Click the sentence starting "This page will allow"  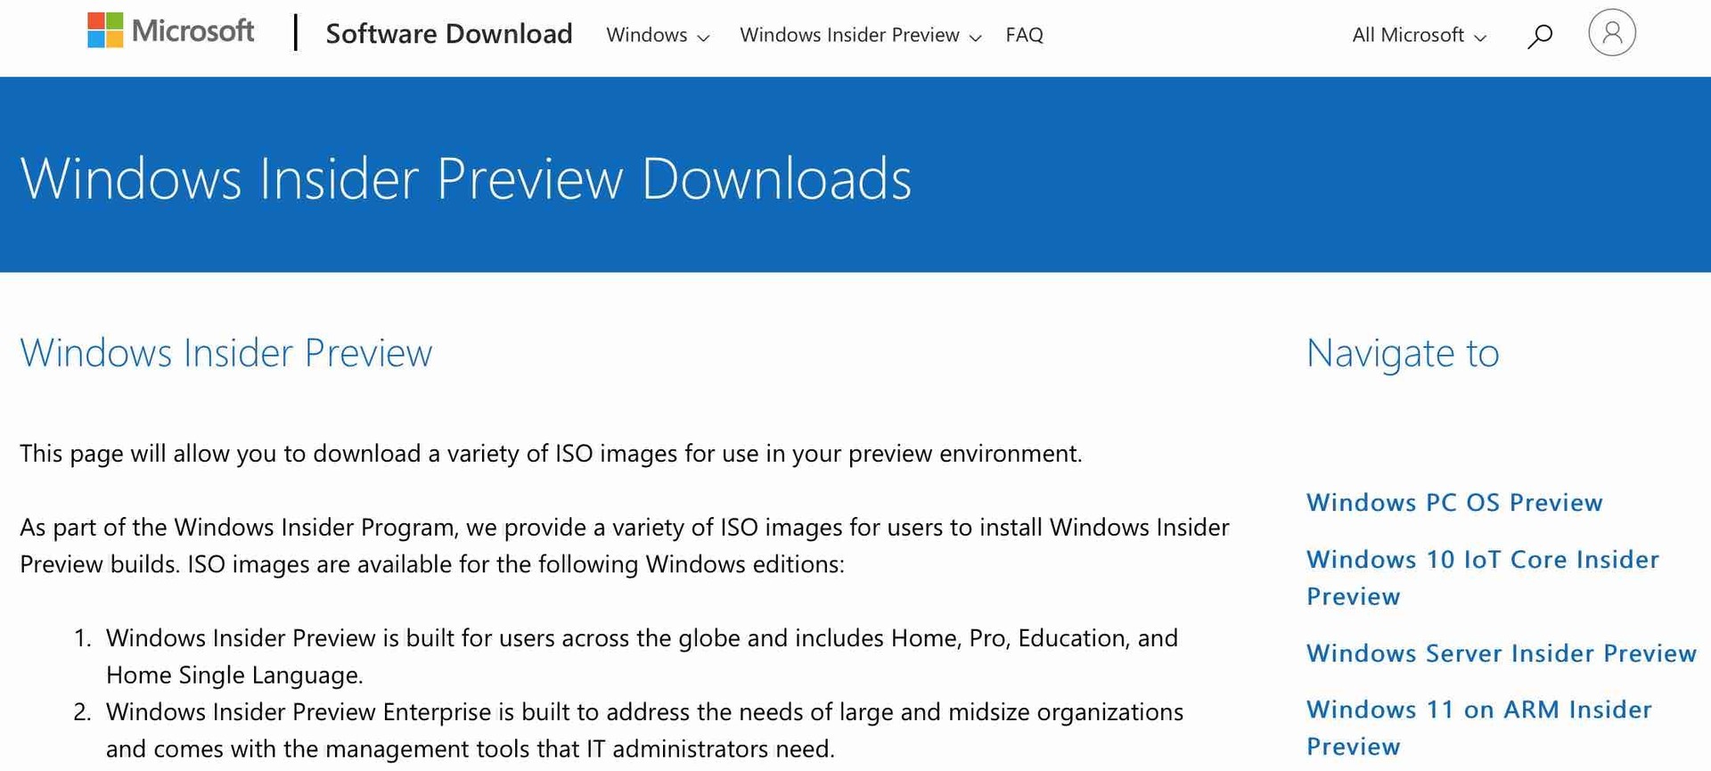[550, 454]
